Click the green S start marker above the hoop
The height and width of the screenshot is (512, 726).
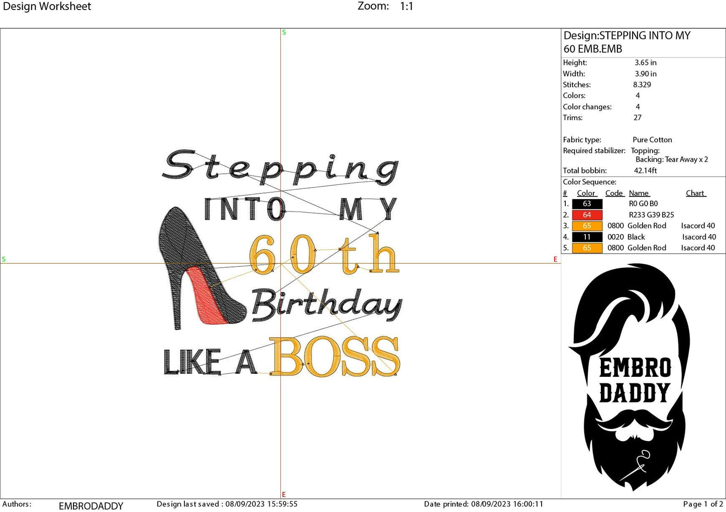click(x=284, y=32)
